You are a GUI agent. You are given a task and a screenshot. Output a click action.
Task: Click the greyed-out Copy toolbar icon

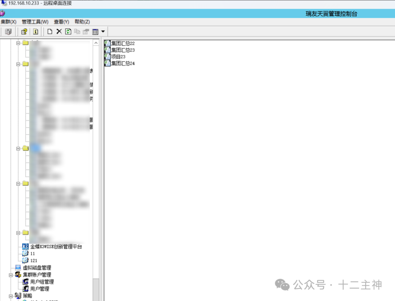coord(77,31)
